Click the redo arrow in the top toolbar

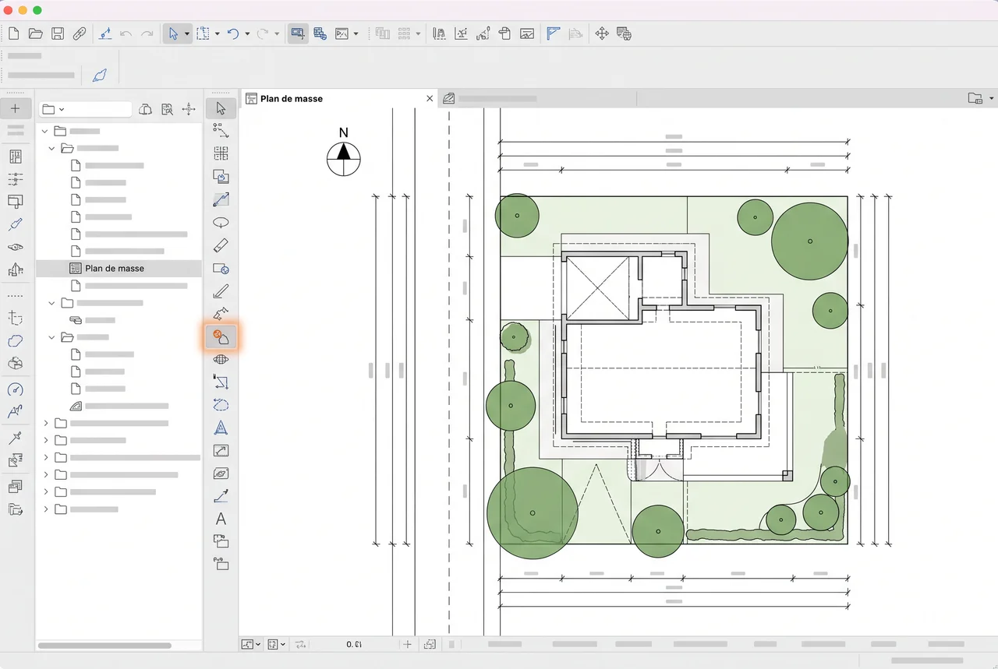pos(147,33)
